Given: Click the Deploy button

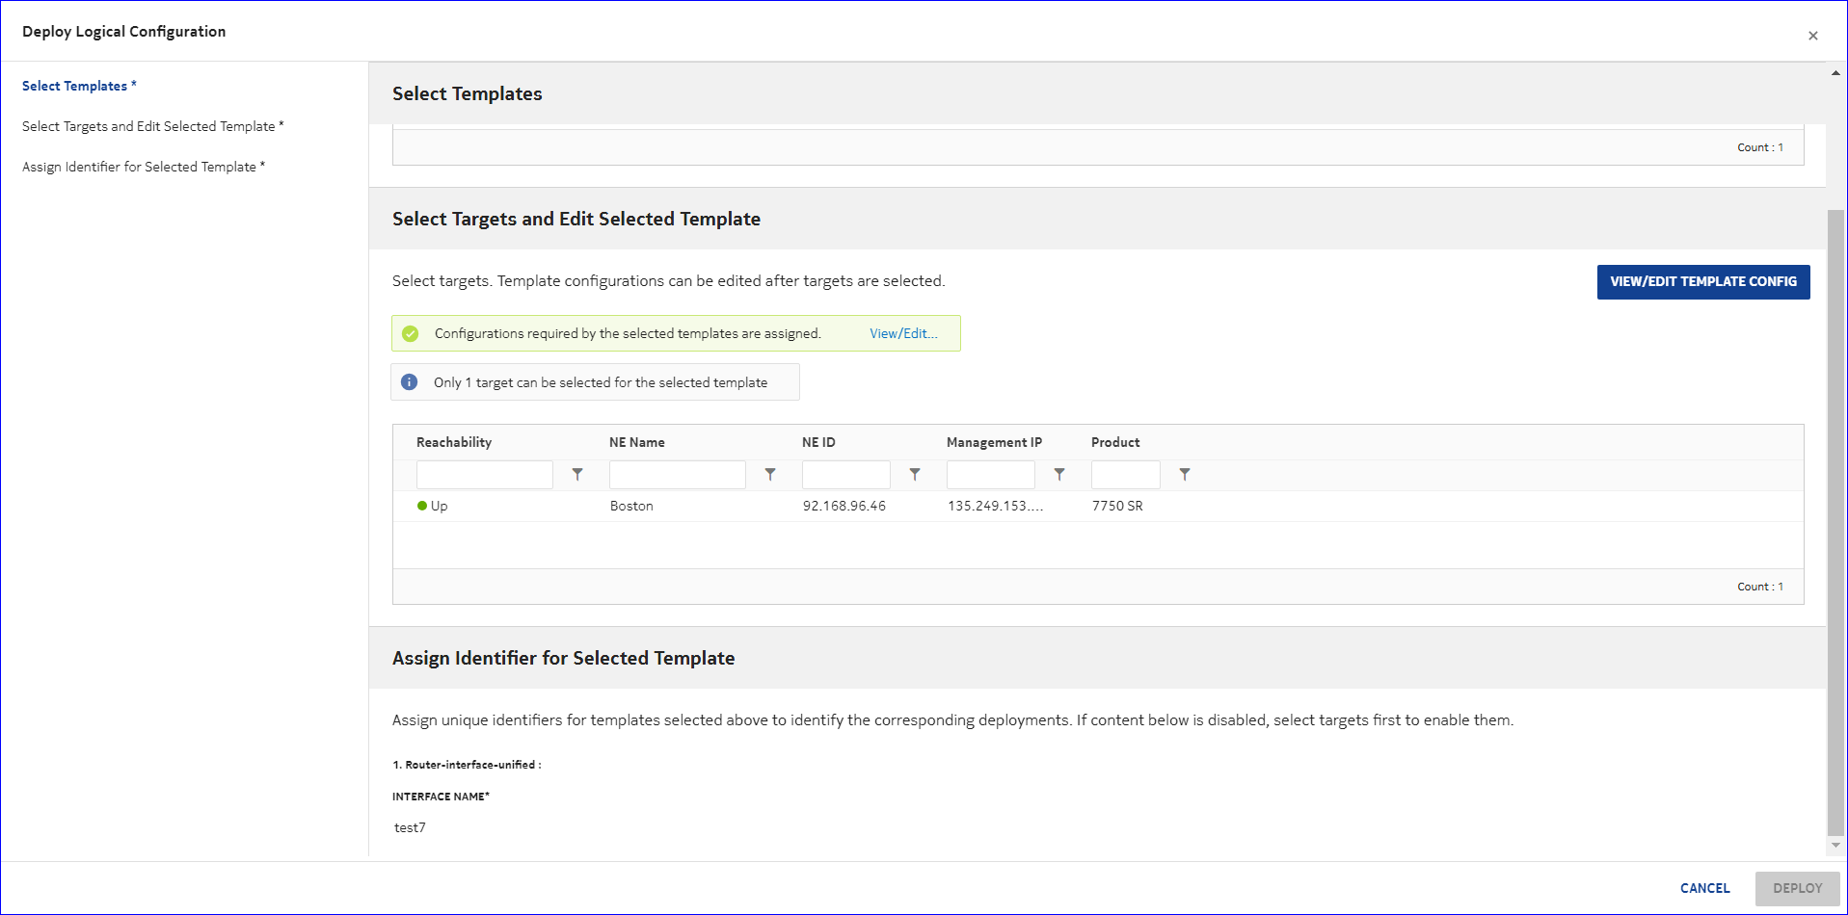Looking at the screenshot, I should coord(1797,888).
